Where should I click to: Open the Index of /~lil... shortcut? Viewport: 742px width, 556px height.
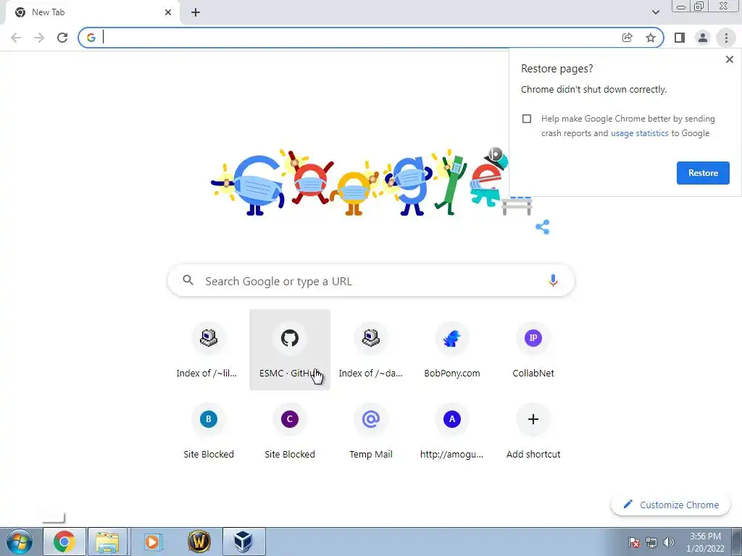208,350
